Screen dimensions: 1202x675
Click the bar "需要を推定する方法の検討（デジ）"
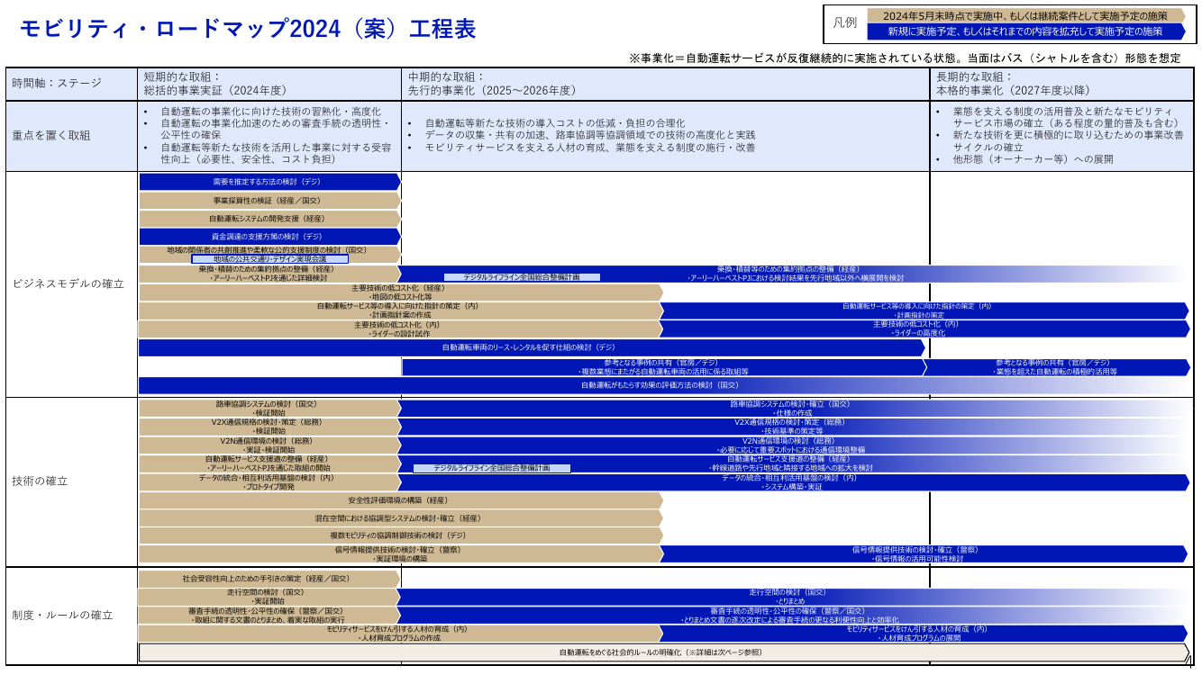click(x=269, y=182)
